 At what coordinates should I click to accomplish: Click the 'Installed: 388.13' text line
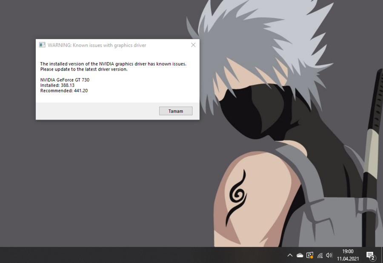point(57,85)
